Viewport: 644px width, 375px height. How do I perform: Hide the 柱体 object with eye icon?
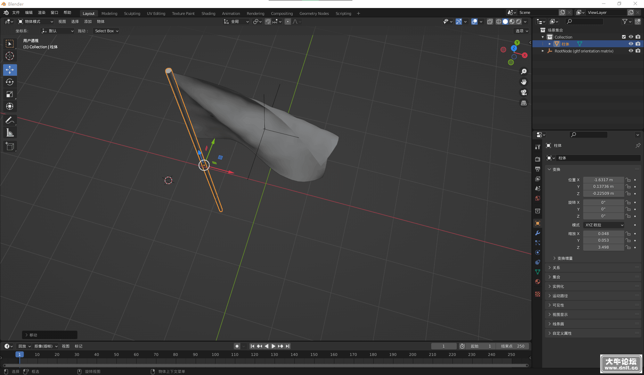[631, 44]
